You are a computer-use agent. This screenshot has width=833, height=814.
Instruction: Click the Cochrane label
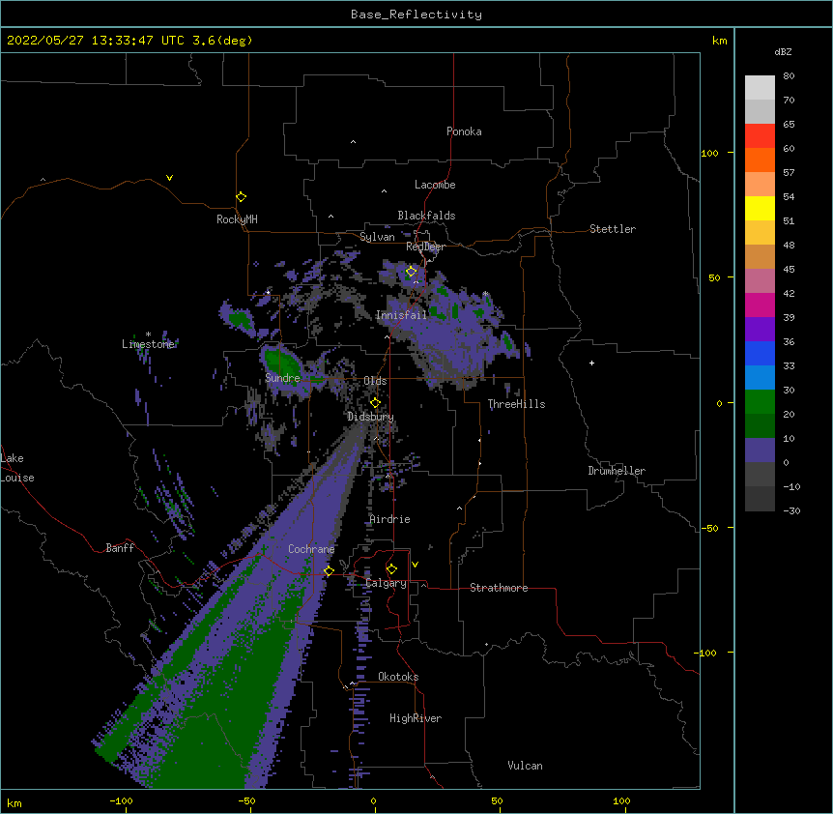pos(311,549)
